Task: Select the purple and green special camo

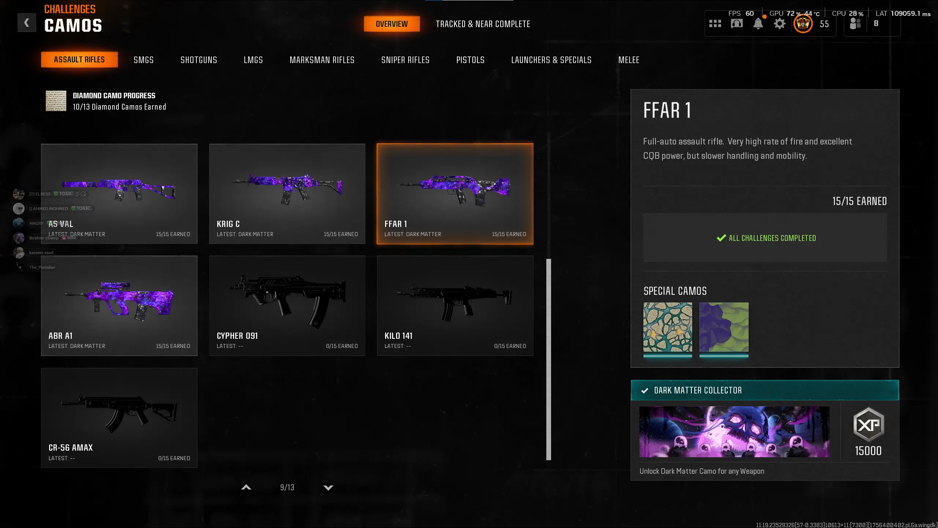Action: click(724, 327)
